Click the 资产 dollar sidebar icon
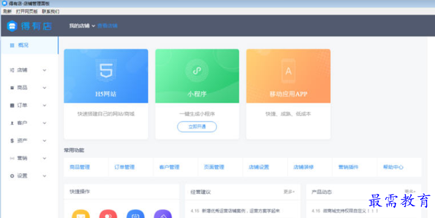This screenshot has height=218, width=435. tap(12, 140)
